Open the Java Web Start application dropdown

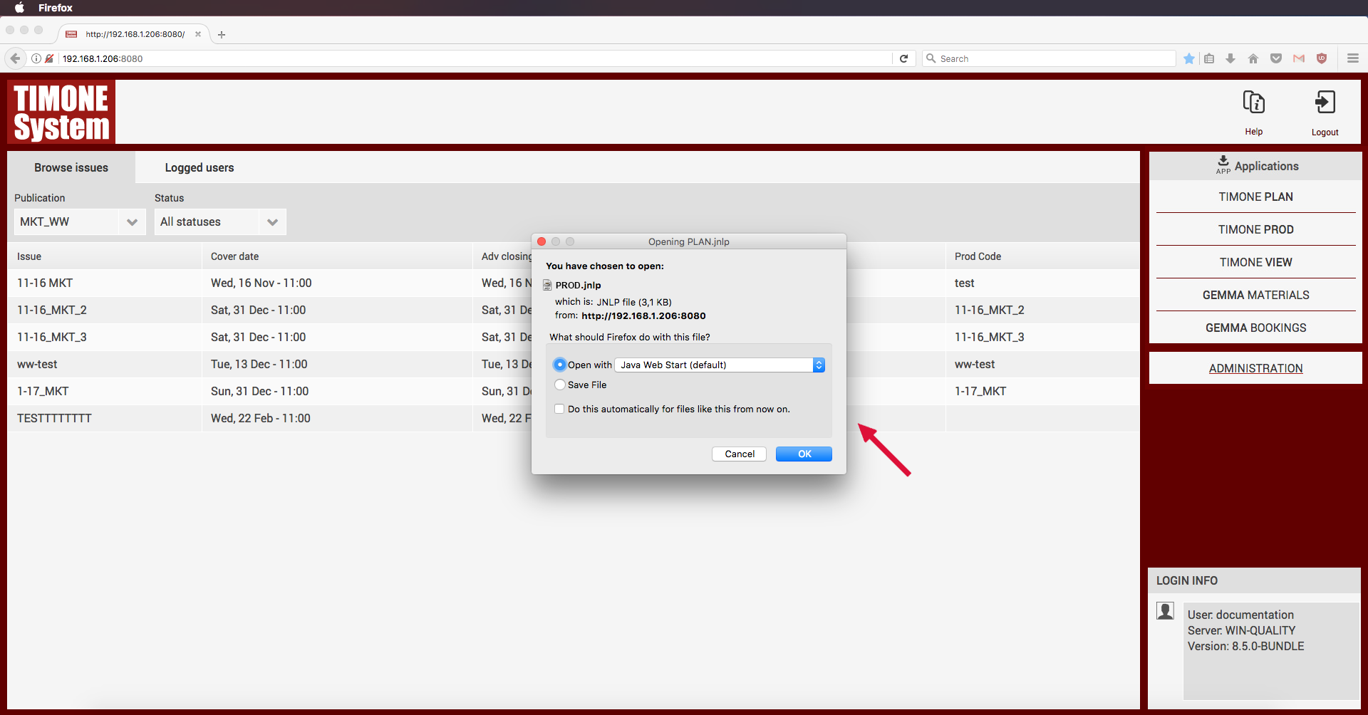(x=720, y=365)
